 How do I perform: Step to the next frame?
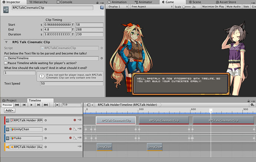point(39,105)
